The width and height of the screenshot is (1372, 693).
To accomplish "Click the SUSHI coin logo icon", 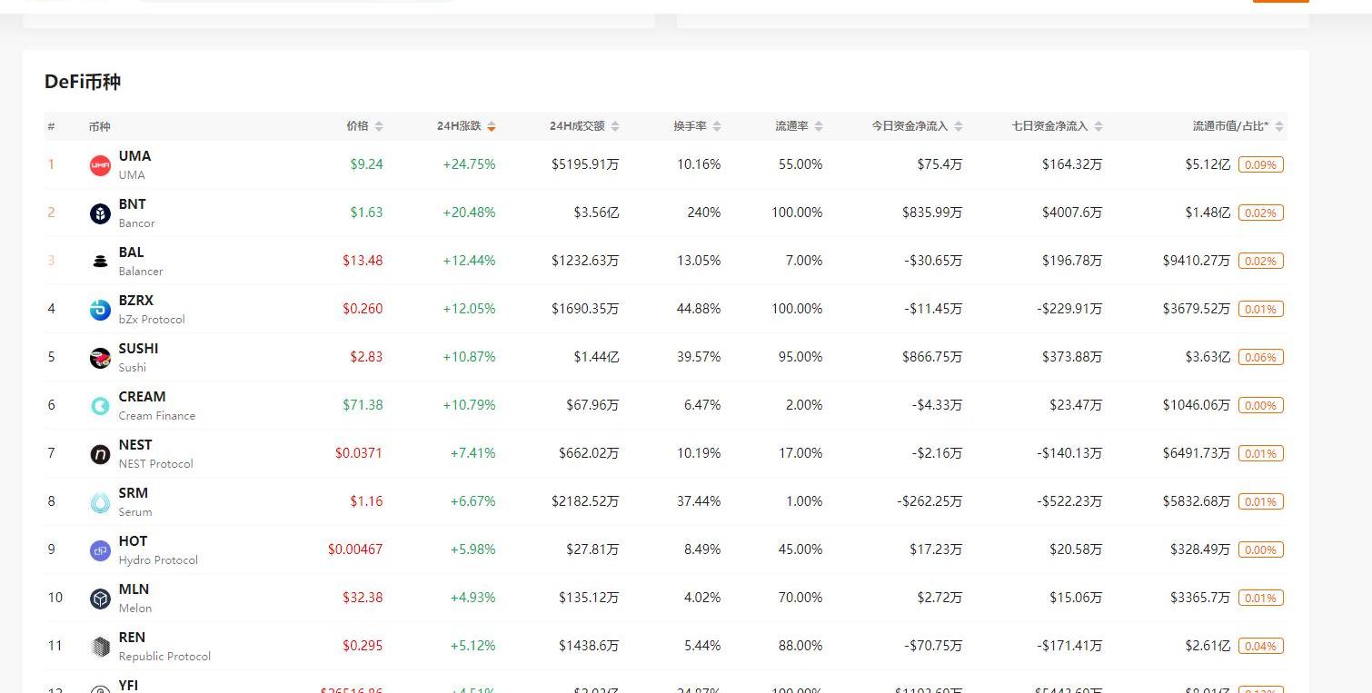I will pyautogui.click(x=100, y=358).
